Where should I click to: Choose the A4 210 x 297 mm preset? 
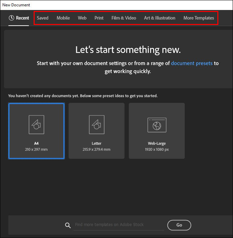pos(36,131)
